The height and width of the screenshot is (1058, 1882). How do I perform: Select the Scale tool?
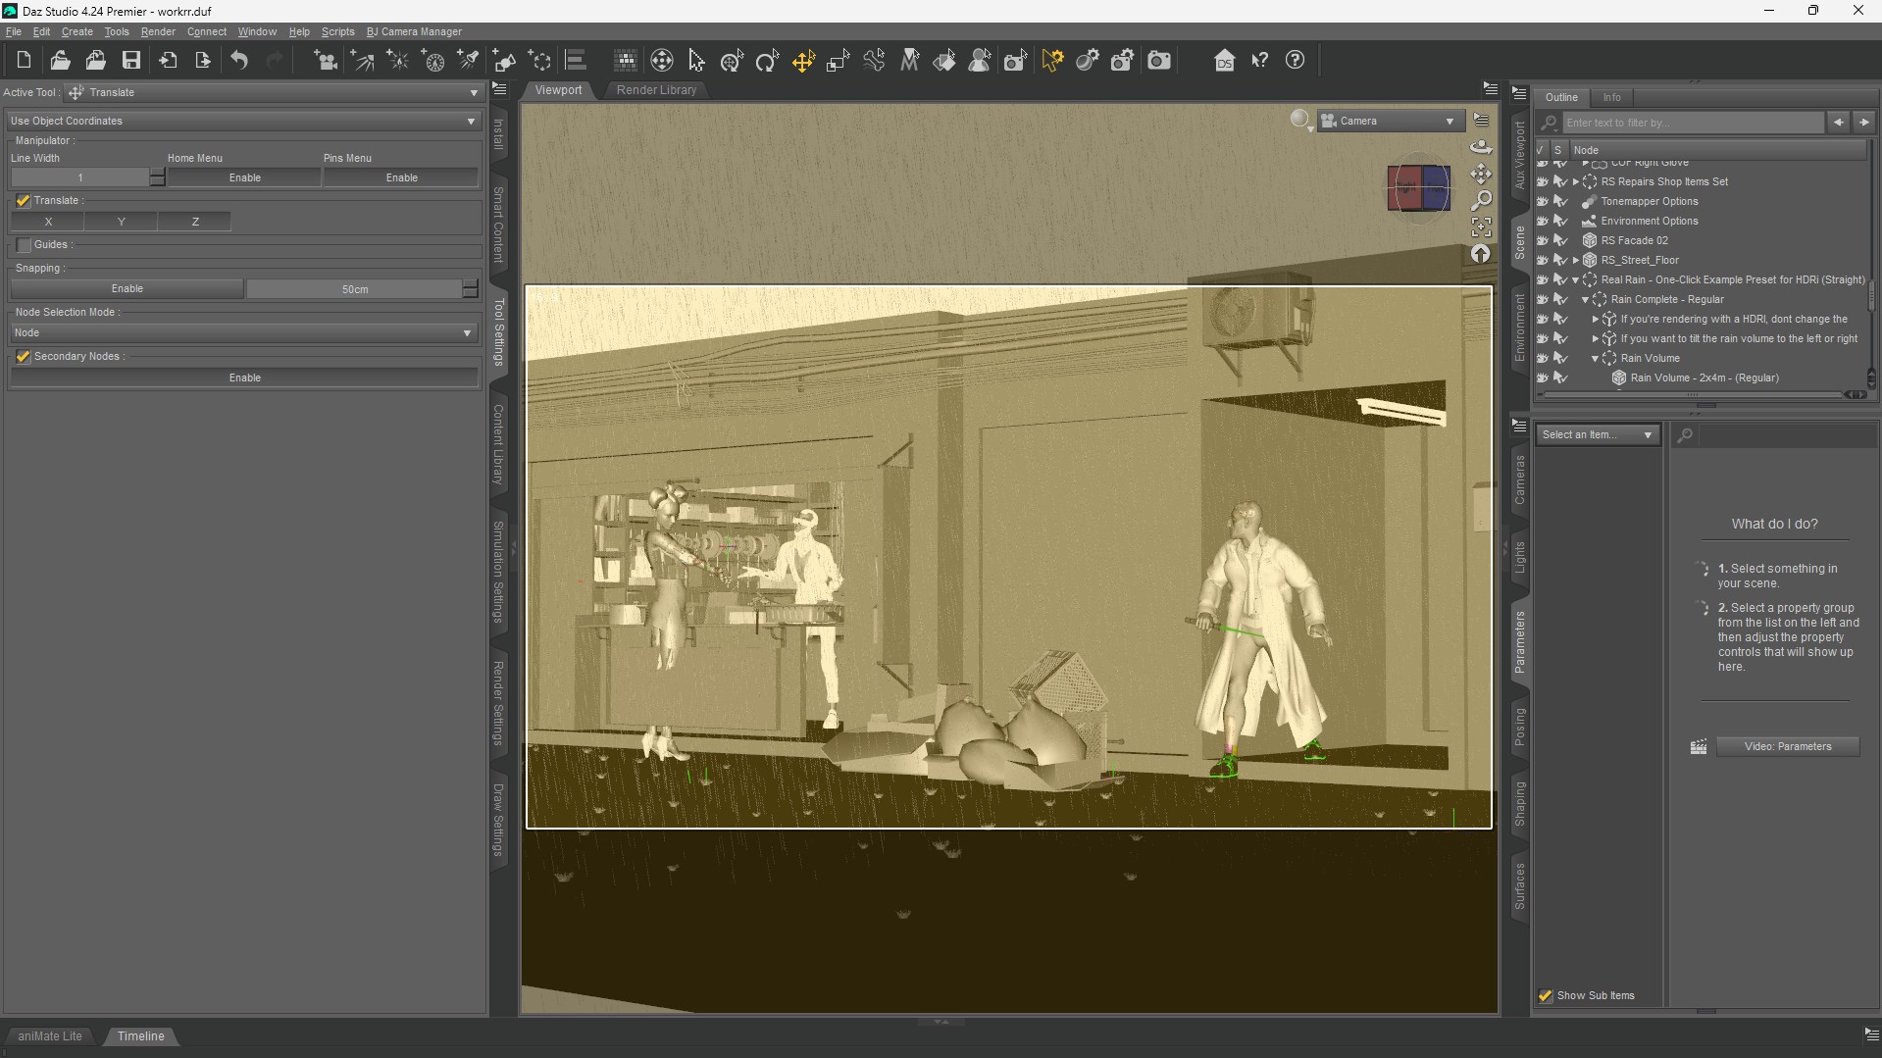(x=838, y=61)
